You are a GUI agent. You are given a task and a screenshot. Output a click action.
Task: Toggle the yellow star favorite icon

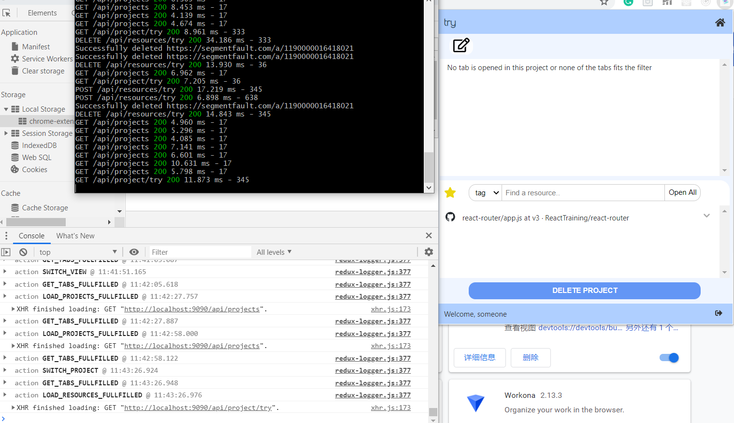(450, 193)
